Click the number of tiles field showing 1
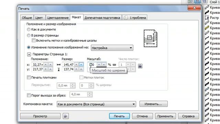 tap(122, 64)
